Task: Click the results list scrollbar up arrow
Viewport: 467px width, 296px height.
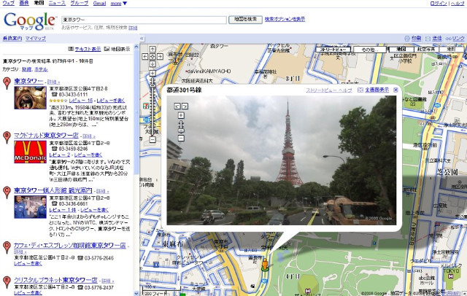Action: click(x=136, y=47)
